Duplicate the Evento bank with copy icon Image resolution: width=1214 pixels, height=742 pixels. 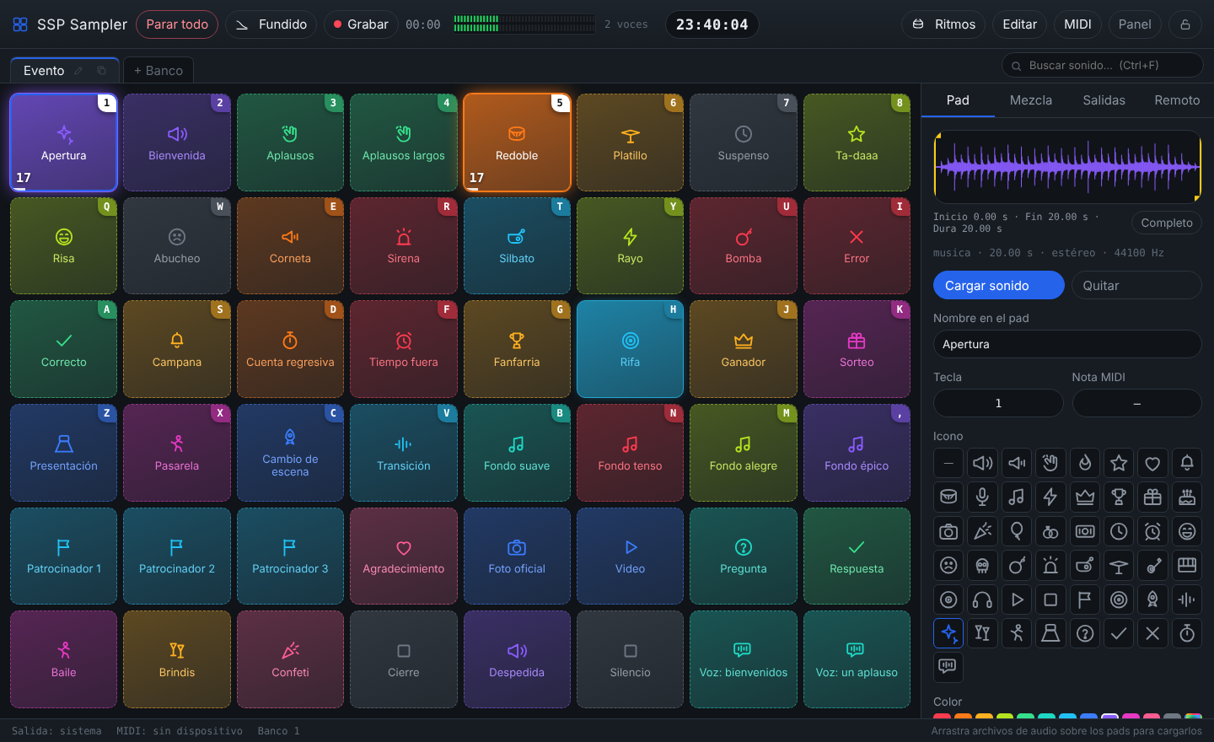coord(102,71)
